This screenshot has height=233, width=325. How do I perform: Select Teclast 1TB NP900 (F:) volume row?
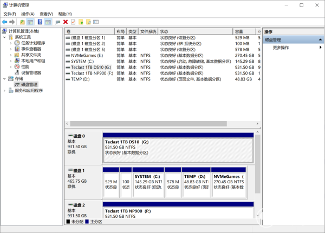tap(162, 74)
